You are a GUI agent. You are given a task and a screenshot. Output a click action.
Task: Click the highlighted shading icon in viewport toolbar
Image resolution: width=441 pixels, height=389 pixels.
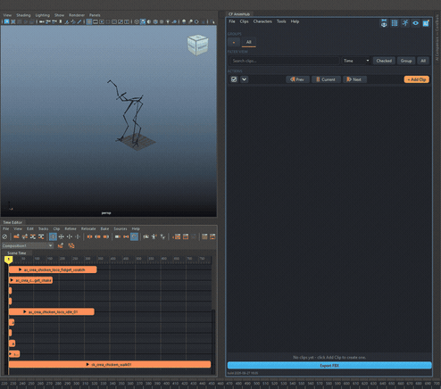[143, 21]
